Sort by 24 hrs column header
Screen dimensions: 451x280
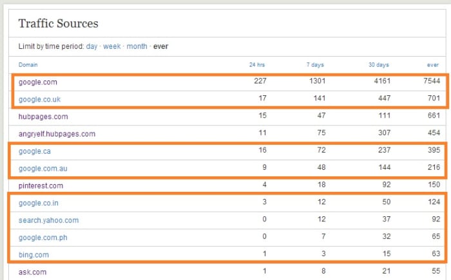[x=257, y=64]
